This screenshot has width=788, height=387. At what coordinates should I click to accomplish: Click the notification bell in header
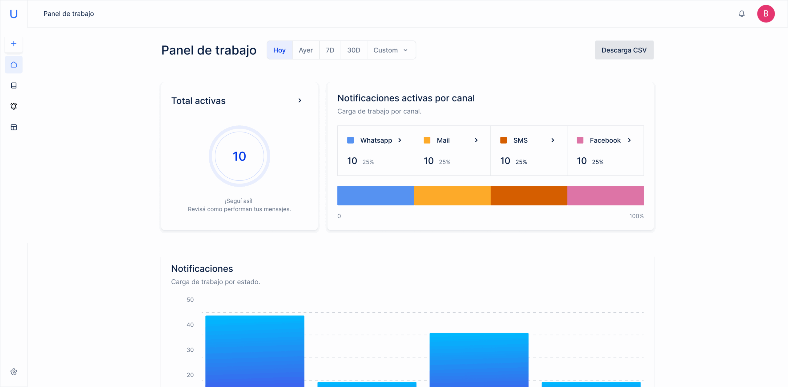[x=742, y=14]
